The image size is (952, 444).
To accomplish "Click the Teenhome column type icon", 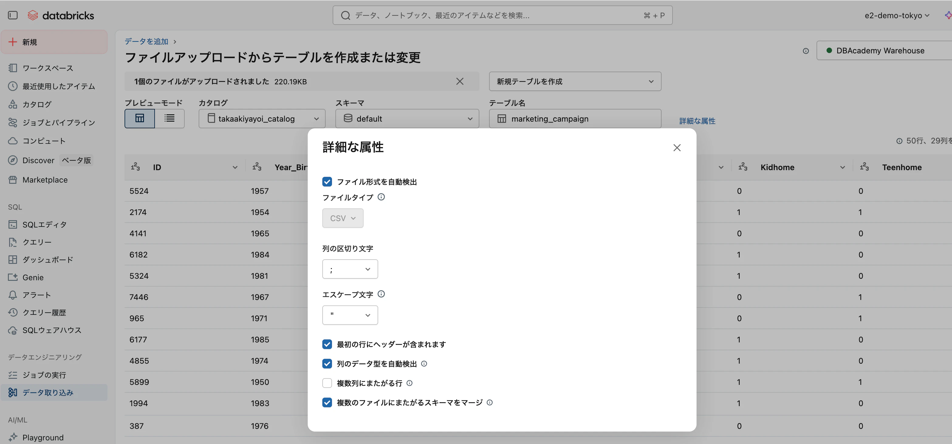I will point(865,167).
